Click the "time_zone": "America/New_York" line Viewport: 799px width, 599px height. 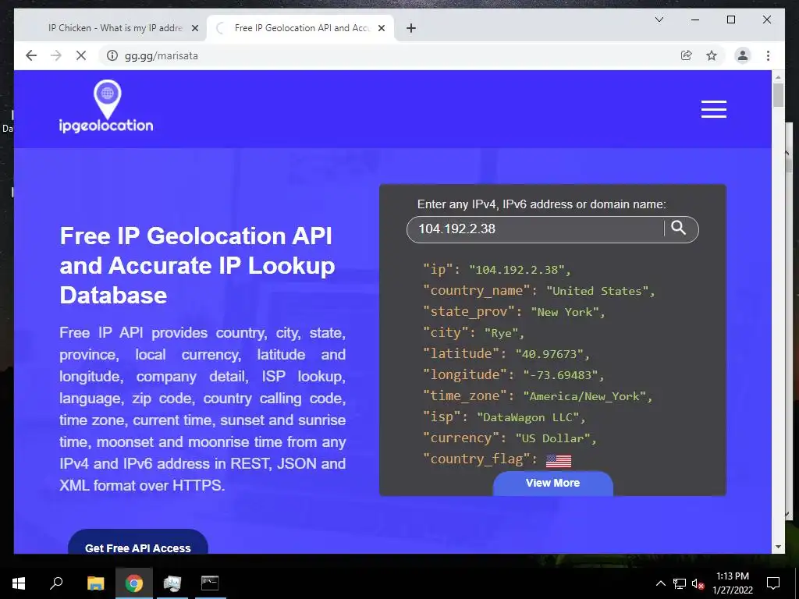(538, 395)
